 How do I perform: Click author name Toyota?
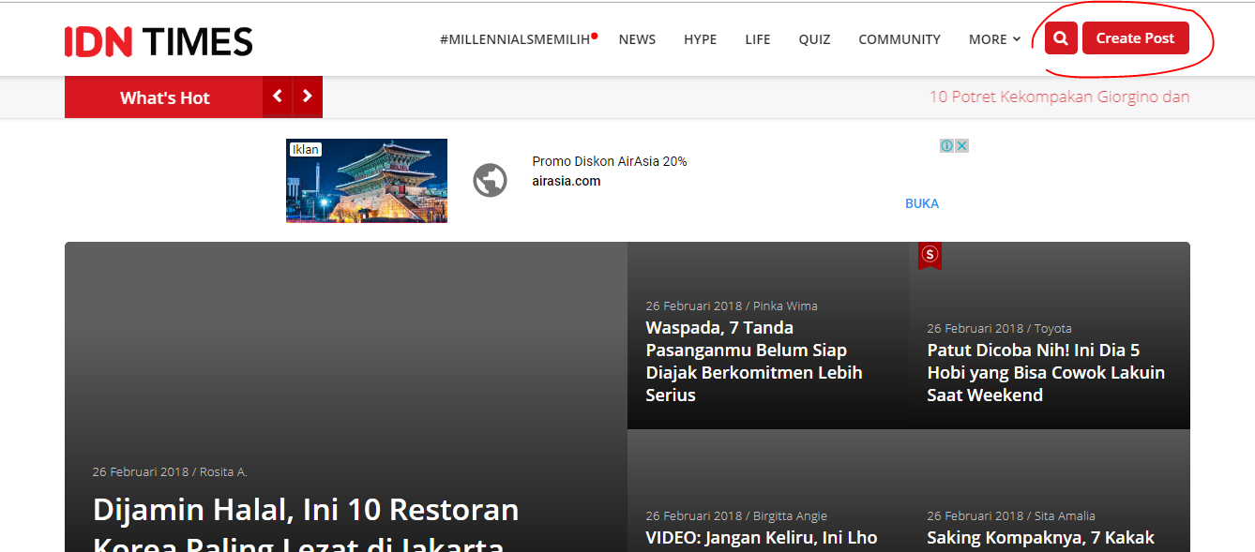[x=1052, y=328]
